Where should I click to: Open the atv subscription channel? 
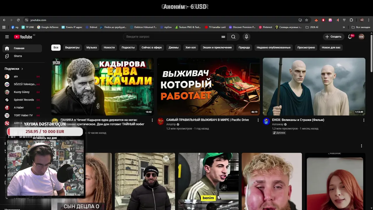click(22, 76)
